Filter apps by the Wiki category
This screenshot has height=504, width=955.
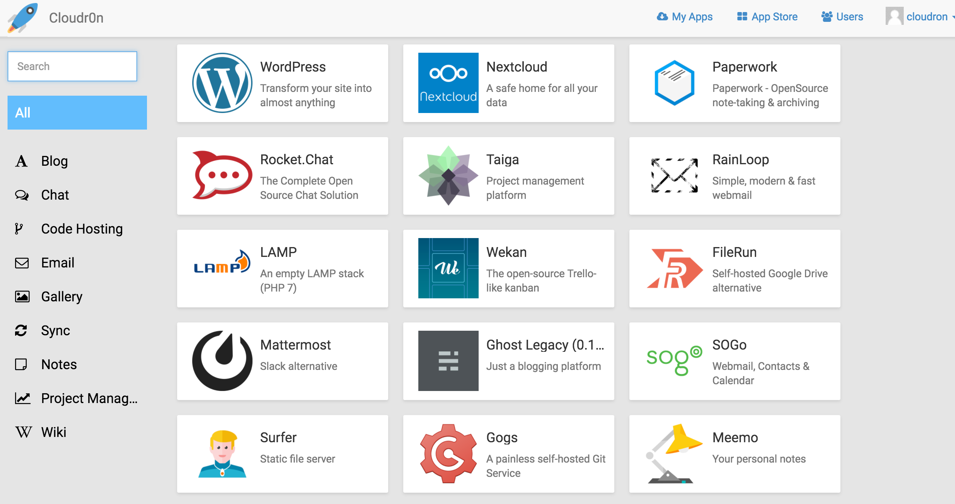point(54,432)
